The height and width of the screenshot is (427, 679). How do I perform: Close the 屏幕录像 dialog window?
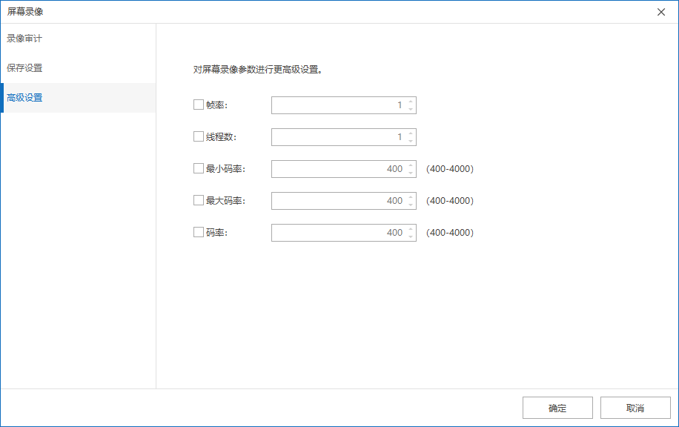[x=661, y=12]
